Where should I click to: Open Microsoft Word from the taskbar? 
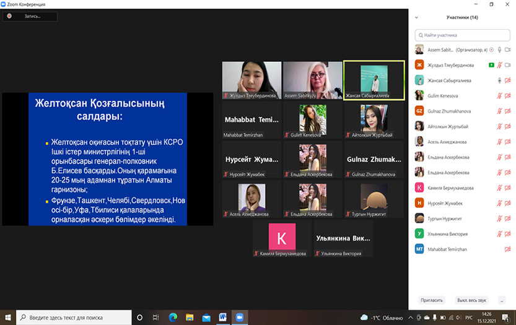click(222, 317)
